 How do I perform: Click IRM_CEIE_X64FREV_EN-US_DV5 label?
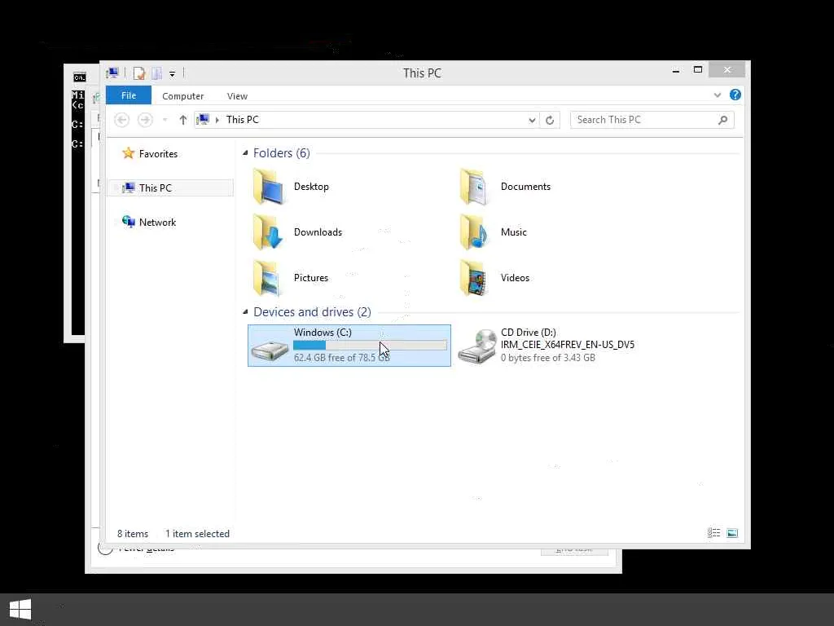click(x=568, y=345)
